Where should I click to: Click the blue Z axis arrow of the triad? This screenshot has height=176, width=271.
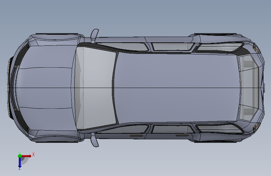point(20,163)
